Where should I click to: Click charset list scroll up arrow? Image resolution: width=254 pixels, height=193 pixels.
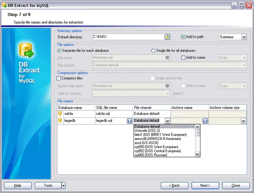[x=197, y=127]
